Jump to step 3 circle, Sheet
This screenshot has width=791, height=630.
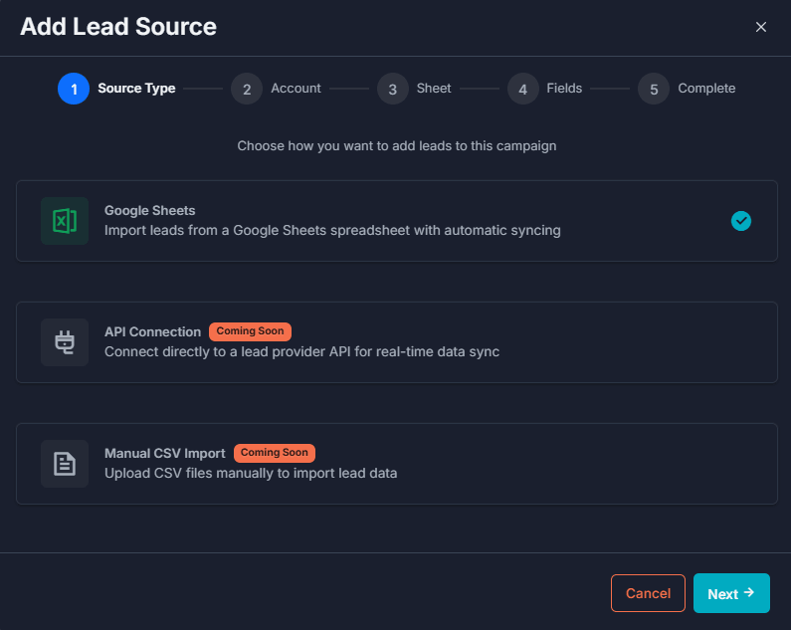(392, 89)
